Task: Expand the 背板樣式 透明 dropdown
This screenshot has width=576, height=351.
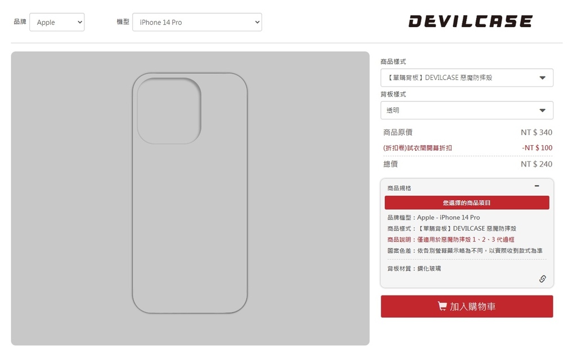Action: [x=466, y=110]
